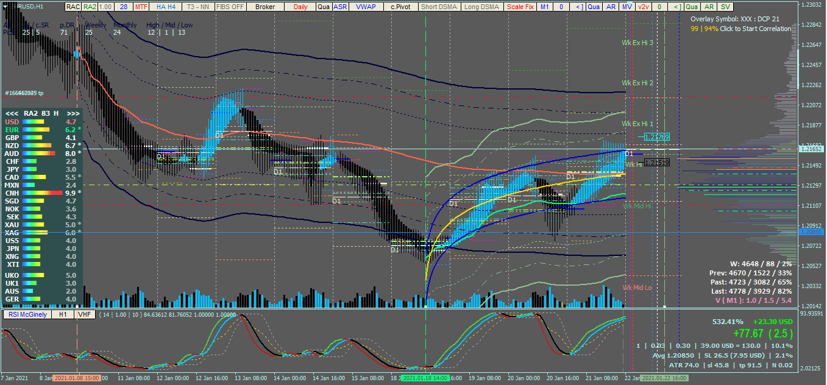Select the GBP row in strength panel
The image size is (827, 385).
coord(41,138)
